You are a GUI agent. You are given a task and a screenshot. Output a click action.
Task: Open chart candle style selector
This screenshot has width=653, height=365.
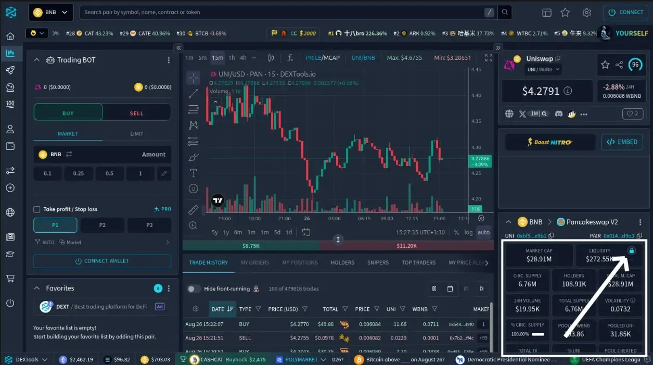pos(271,58)
